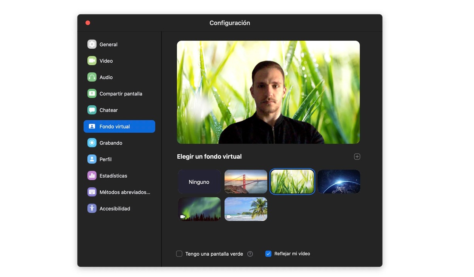The width and height of the screenshot is (474, 277).
Task: Click the plus button to add a background
Action: pos(357,156)
